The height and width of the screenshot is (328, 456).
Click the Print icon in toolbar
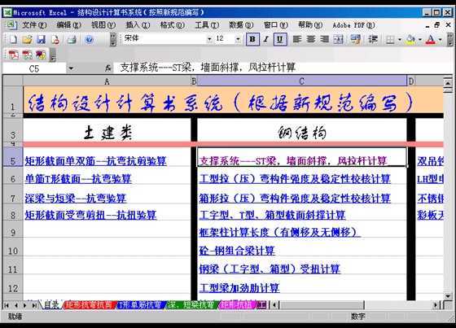pos(72,39)
